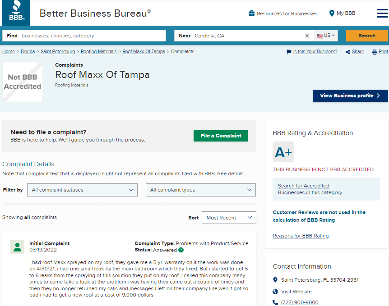Open Resources for Businesses briefcase link

coord(283,14)
